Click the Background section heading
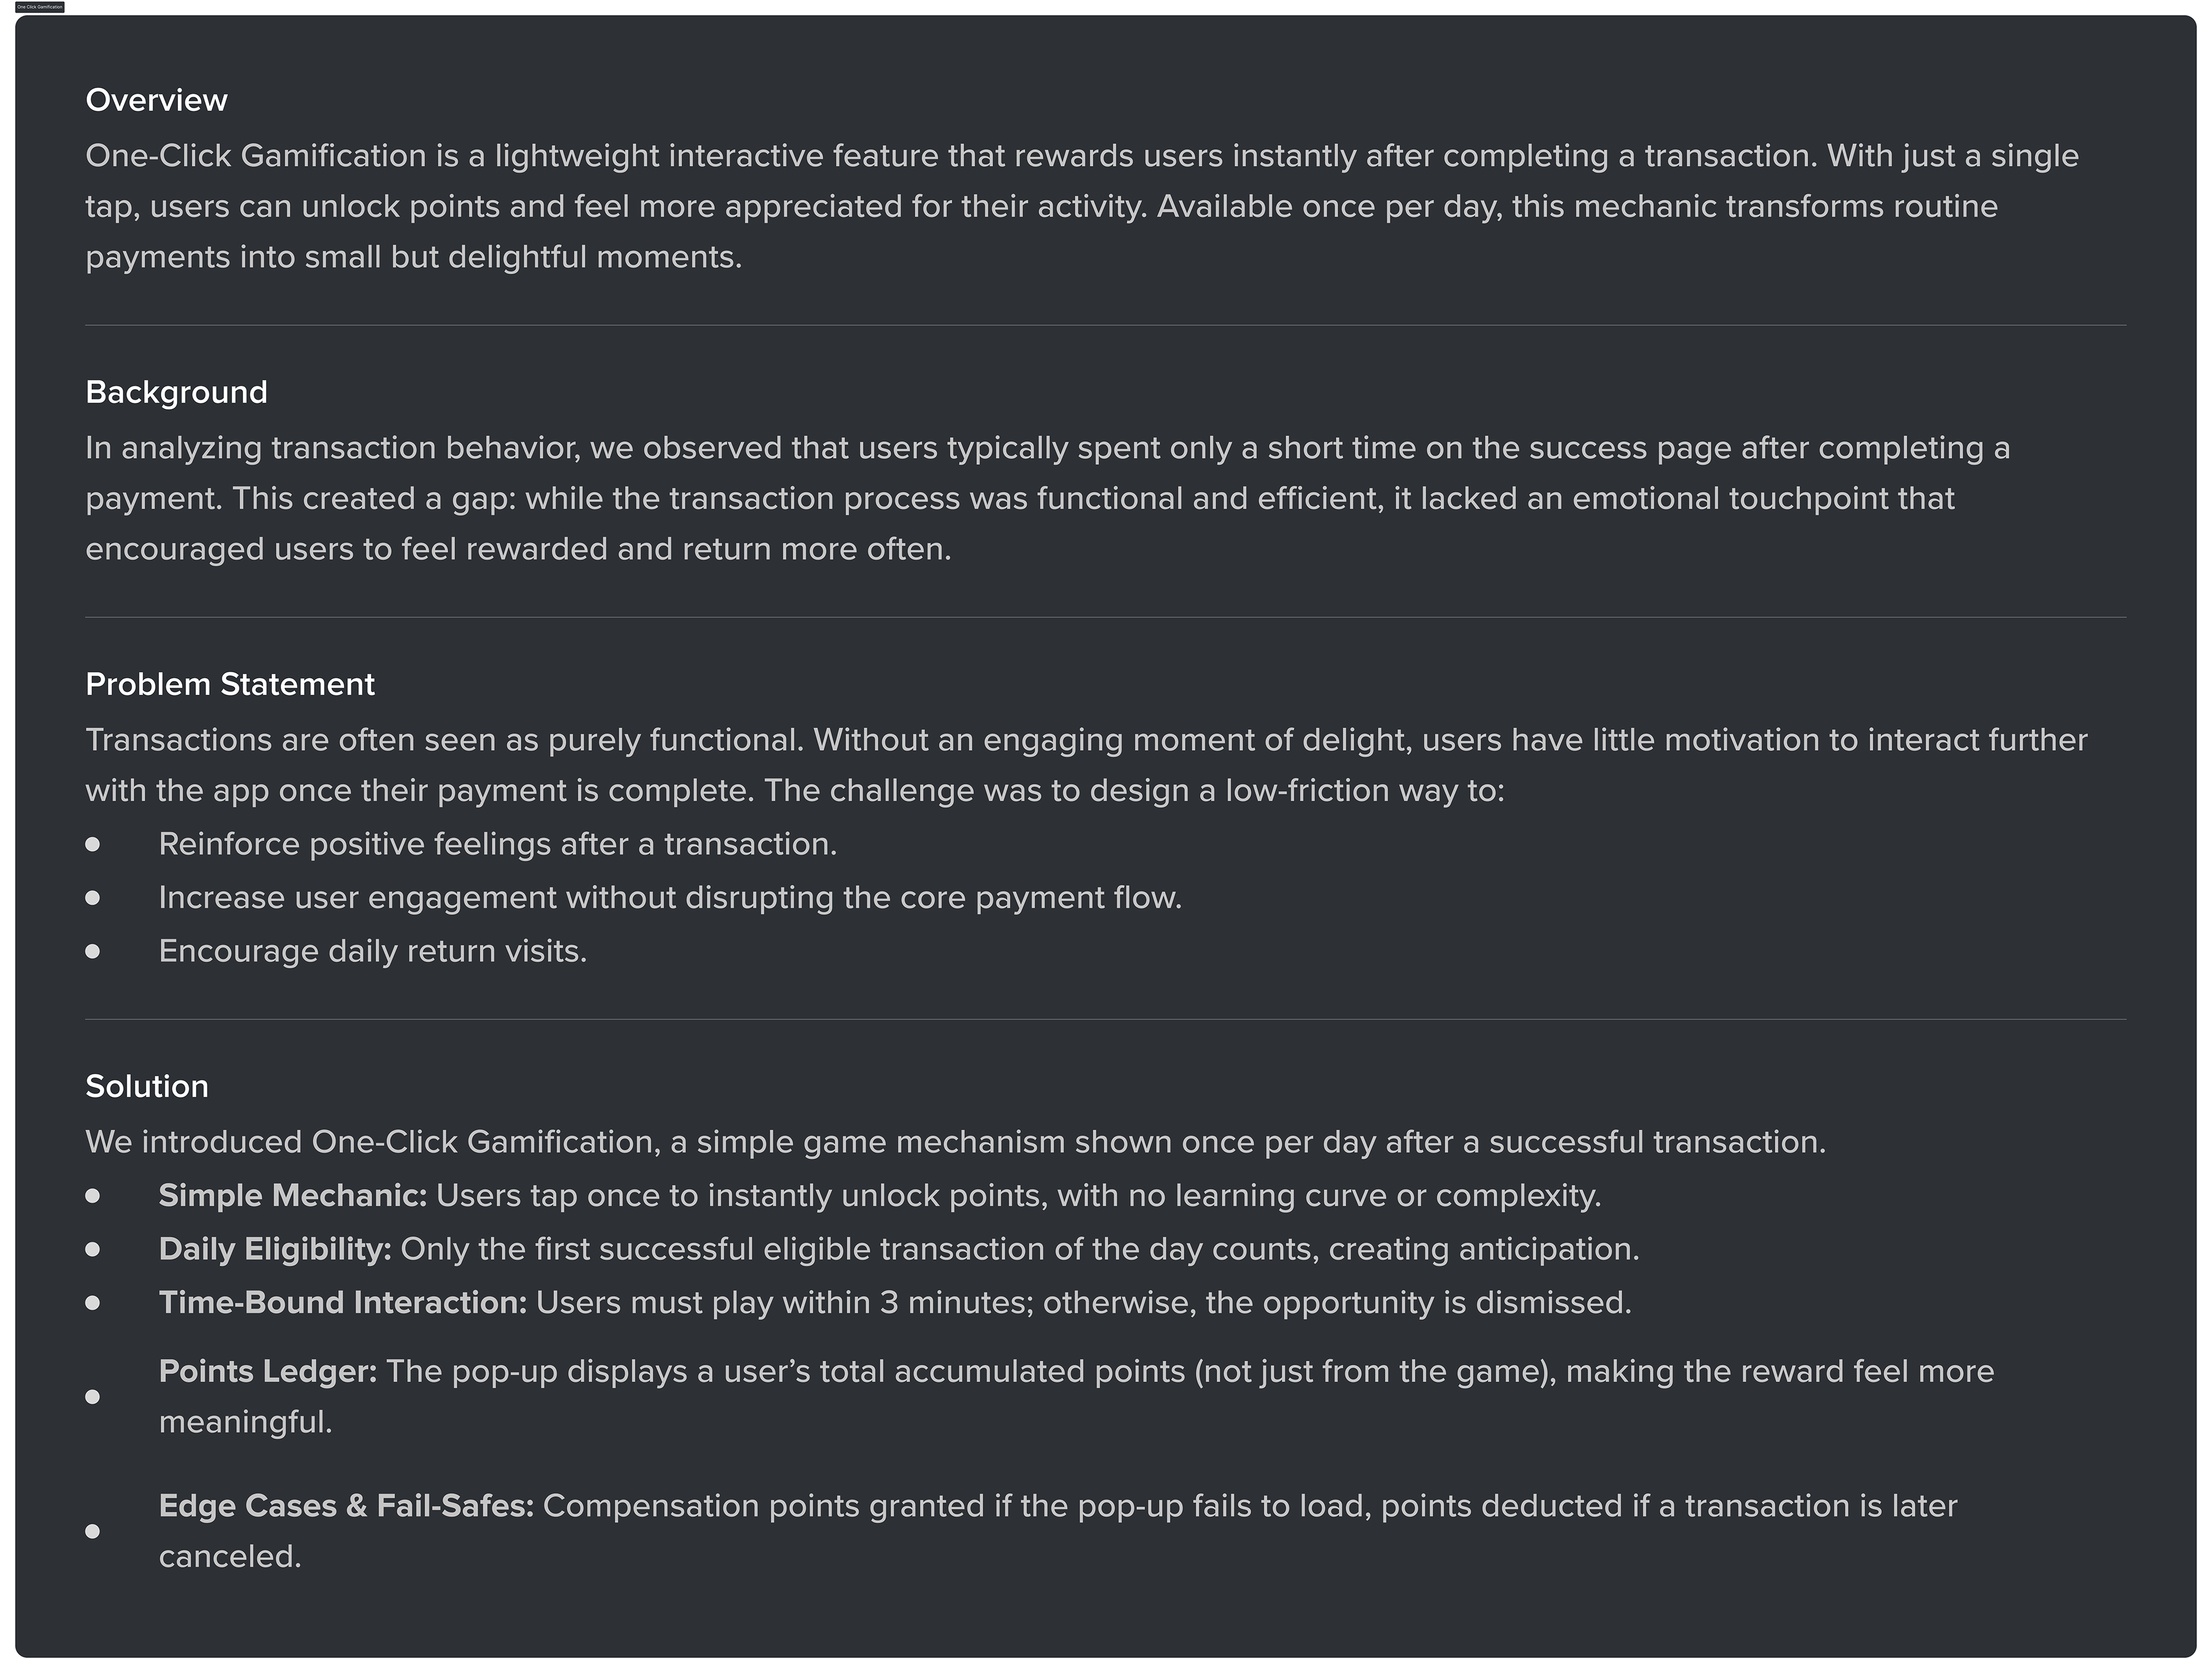The height and width of the screenshot is (1673, 2212). 176,392
